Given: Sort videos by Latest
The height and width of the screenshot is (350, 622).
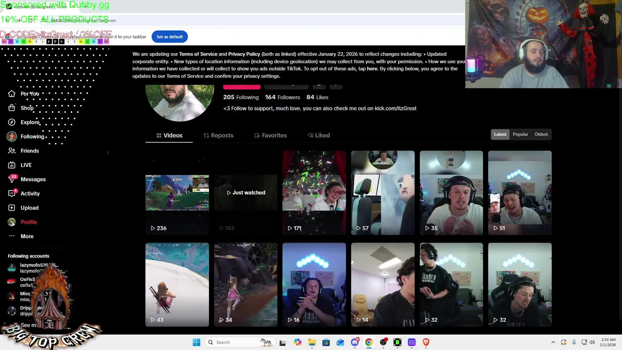Looking at the screenshot, I should (x=500, y=134).
